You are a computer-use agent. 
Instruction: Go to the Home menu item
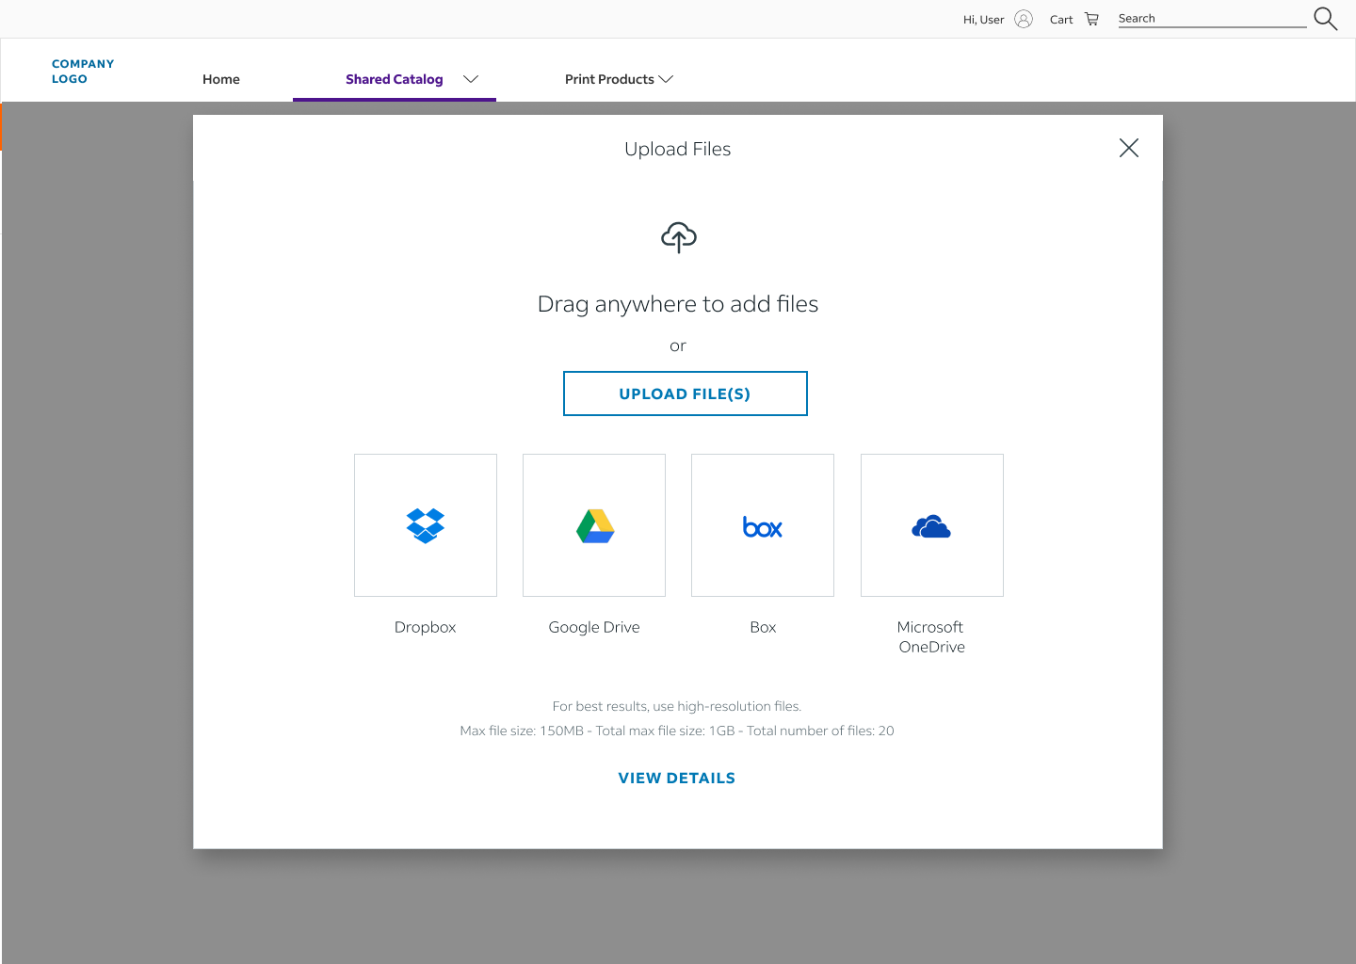(x=221, y=79)
